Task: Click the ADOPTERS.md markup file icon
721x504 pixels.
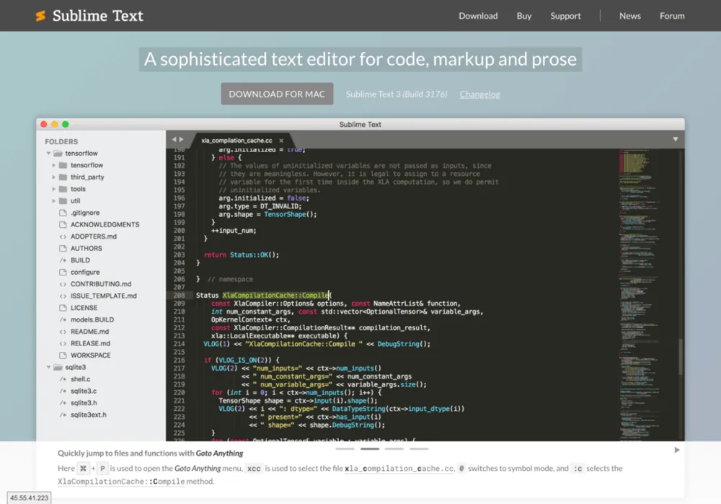Action: 63,236
